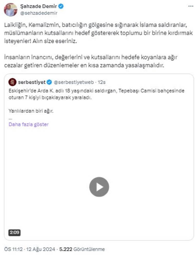Click the 12s timestamp of quoted tweet
The height and width of the screenshot is (256, 195).
(102, 82)
